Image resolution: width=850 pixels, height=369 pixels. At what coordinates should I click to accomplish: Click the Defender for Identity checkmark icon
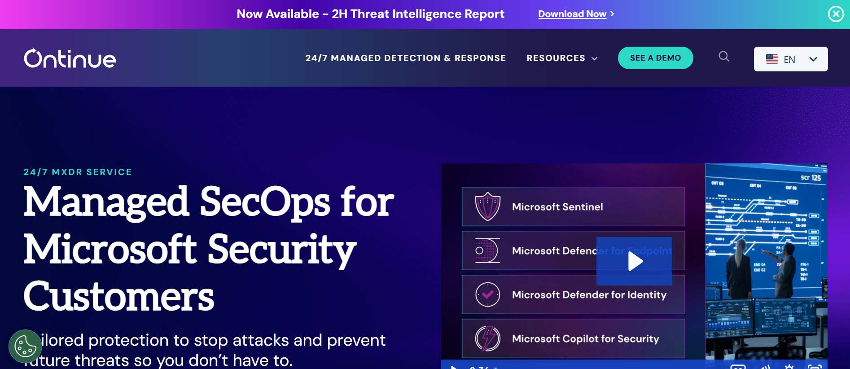pos(488,294)
